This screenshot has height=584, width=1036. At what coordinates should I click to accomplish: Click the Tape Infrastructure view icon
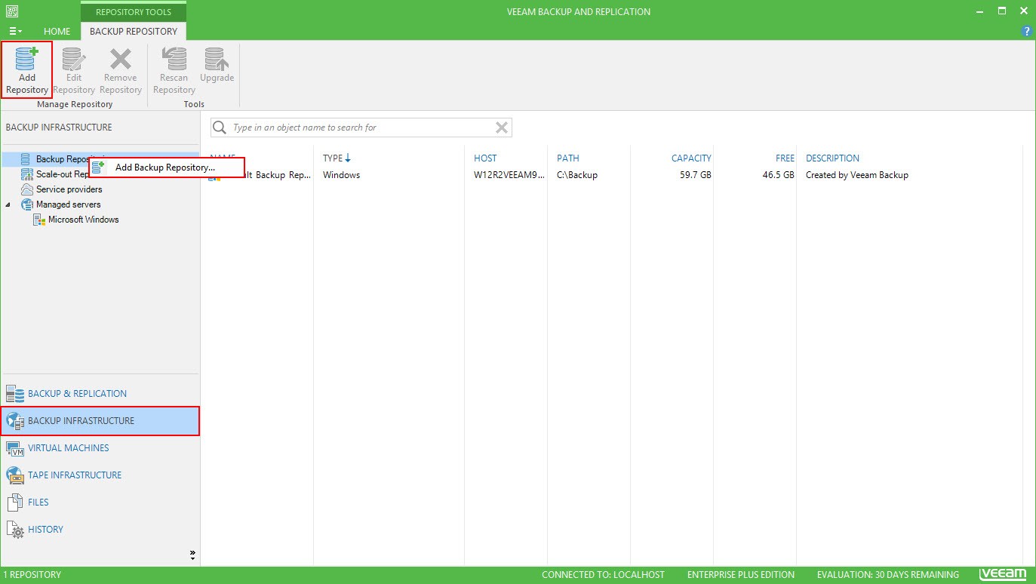[x=15, y=475]
